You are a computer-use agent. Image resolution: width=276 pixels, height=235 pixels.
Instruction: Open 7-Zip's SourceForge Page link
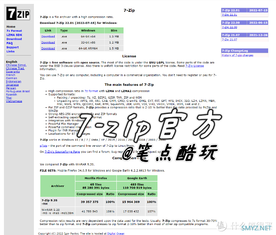(62, 152)
